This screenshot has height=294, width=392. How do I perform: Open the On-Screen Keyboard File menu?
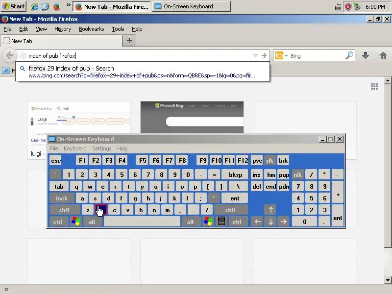pos(54,148)
